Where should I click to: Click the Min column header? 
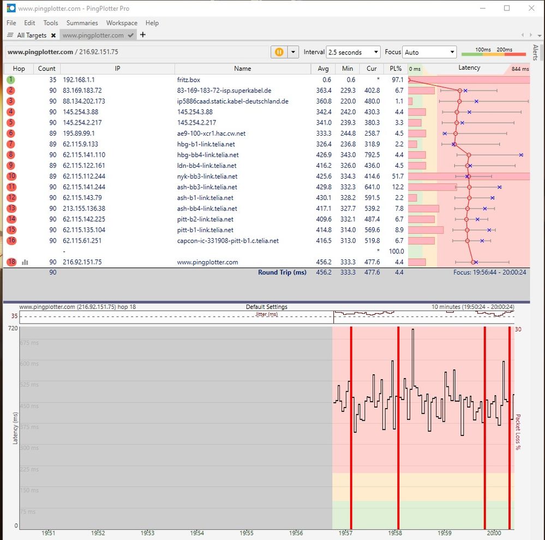pyautogui.click(x=347, y=69)
